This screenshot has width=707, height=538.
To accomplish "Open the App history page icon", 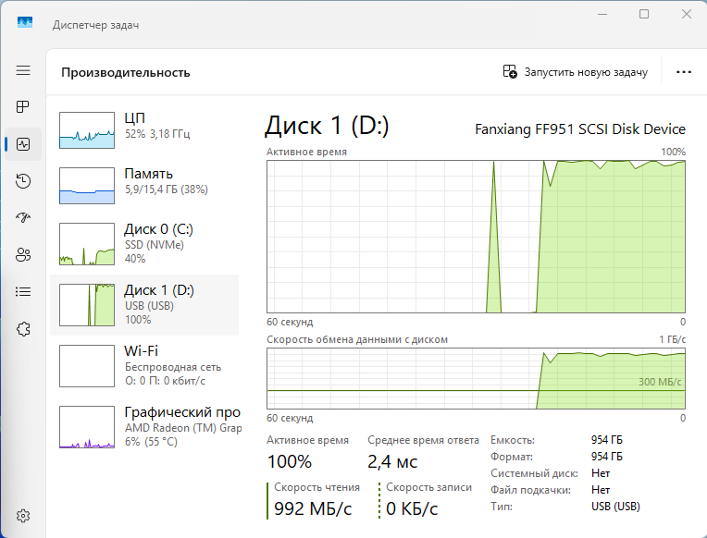I will 23,181.
